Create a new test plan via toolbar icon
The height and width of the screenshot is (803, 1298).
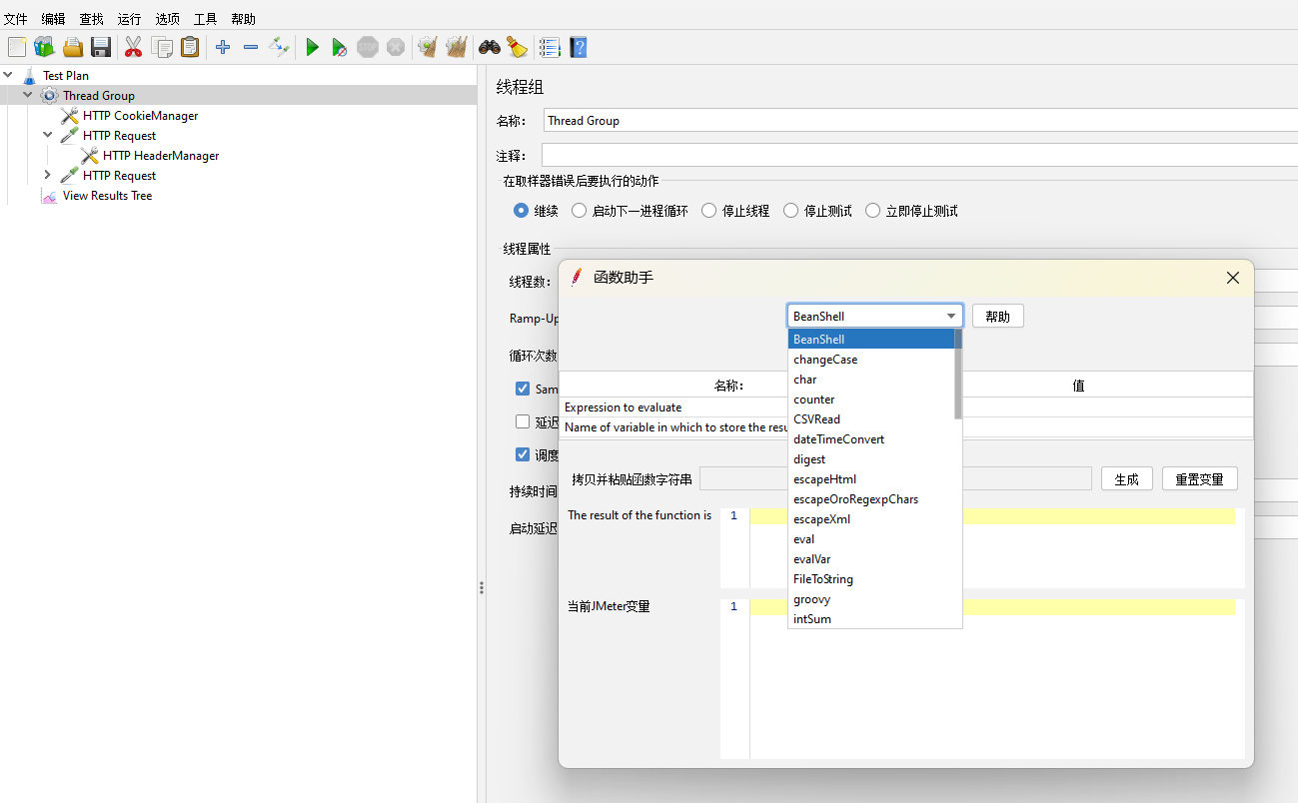[x=17, y=47]
